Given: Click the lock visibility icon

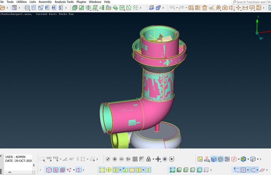Looking at the screenshot, I should click(148, 159).
